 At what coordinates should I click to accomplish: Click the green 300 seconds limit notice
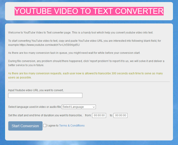tap(85, 75)
